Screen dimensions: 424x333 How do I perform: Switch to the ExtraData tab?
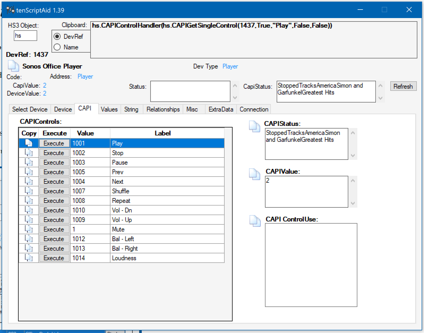click(x=221, y=109)
